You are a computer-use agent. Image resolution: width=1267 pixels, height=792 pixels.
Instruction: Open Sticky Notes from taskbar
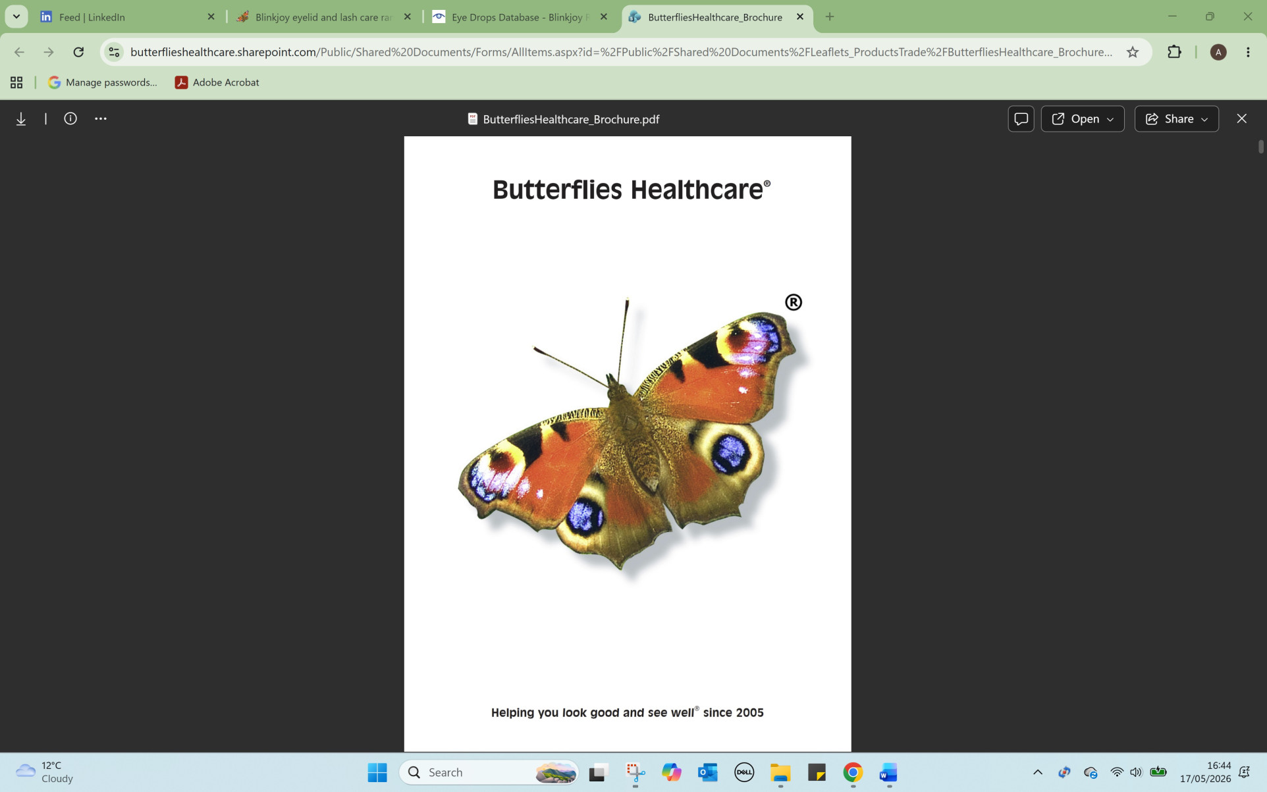click(x=817, y=772)
